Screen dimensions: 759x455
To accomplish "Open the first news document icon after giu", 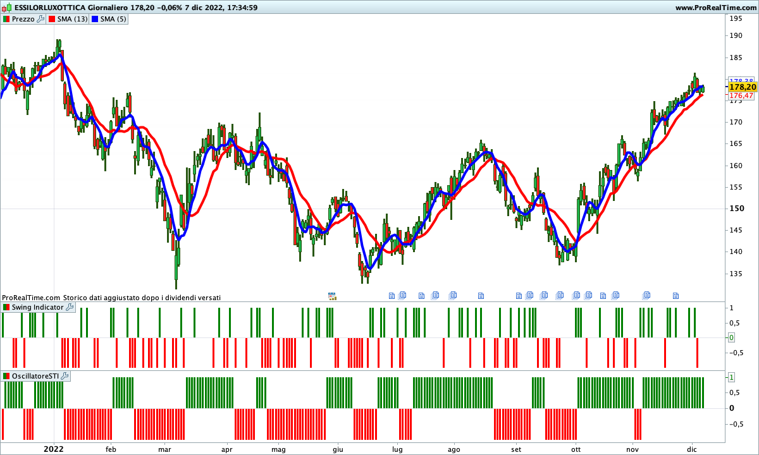I will click(x=391, y=295).
